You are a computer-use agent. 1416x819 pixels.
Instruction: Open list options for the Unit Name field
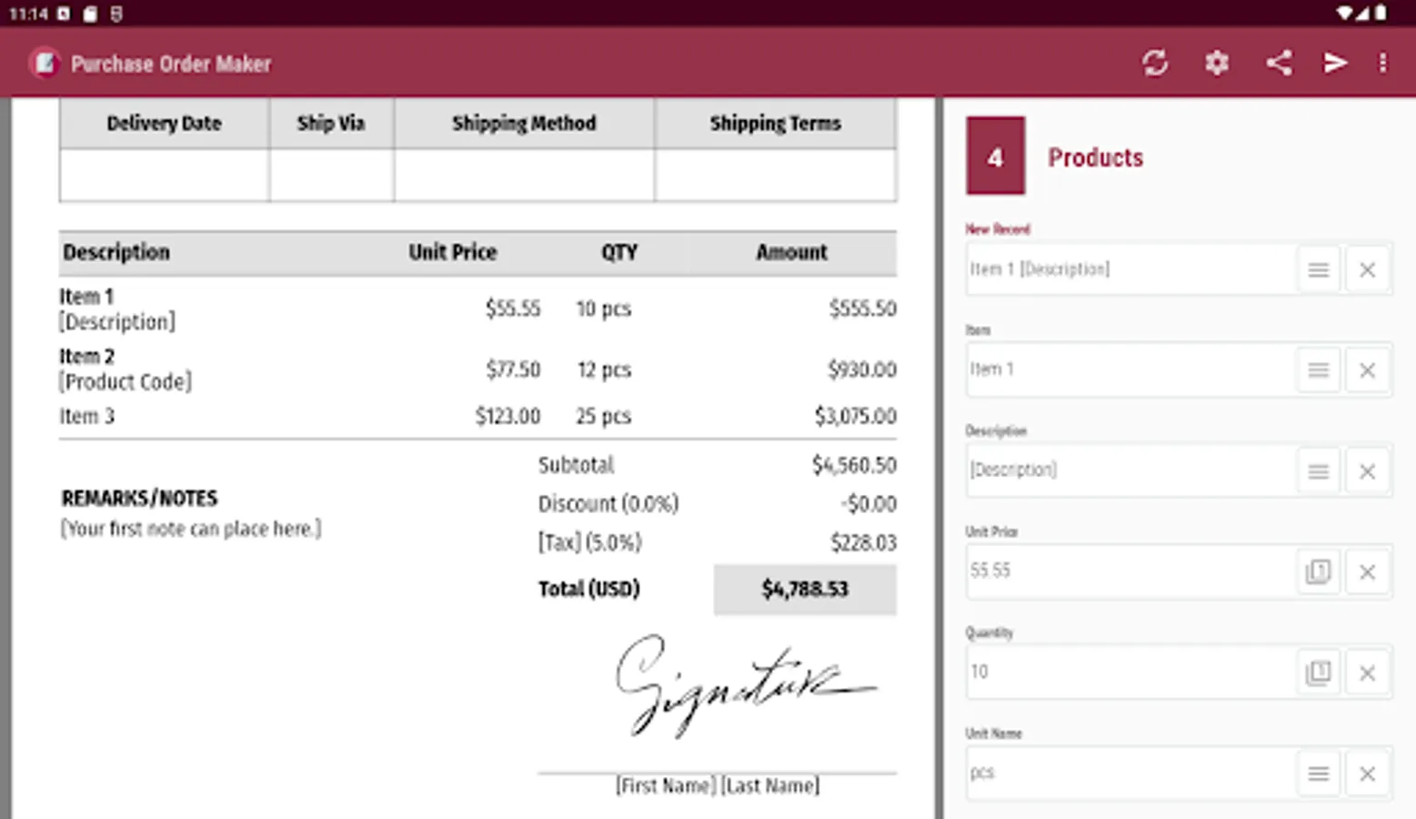click(x=1318, y=773)
